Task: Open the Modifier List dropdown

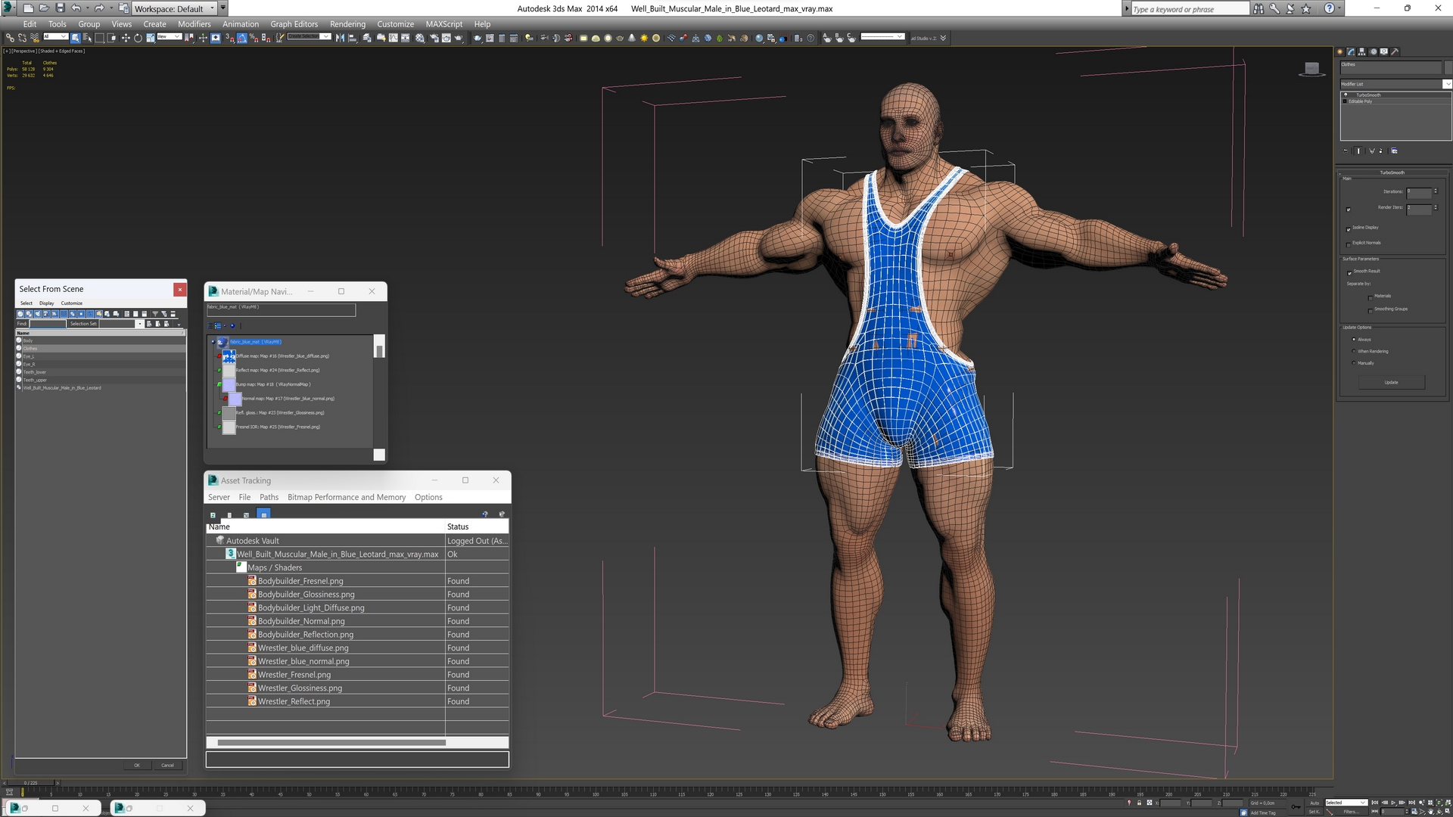Action: (x=1395, y=84)
